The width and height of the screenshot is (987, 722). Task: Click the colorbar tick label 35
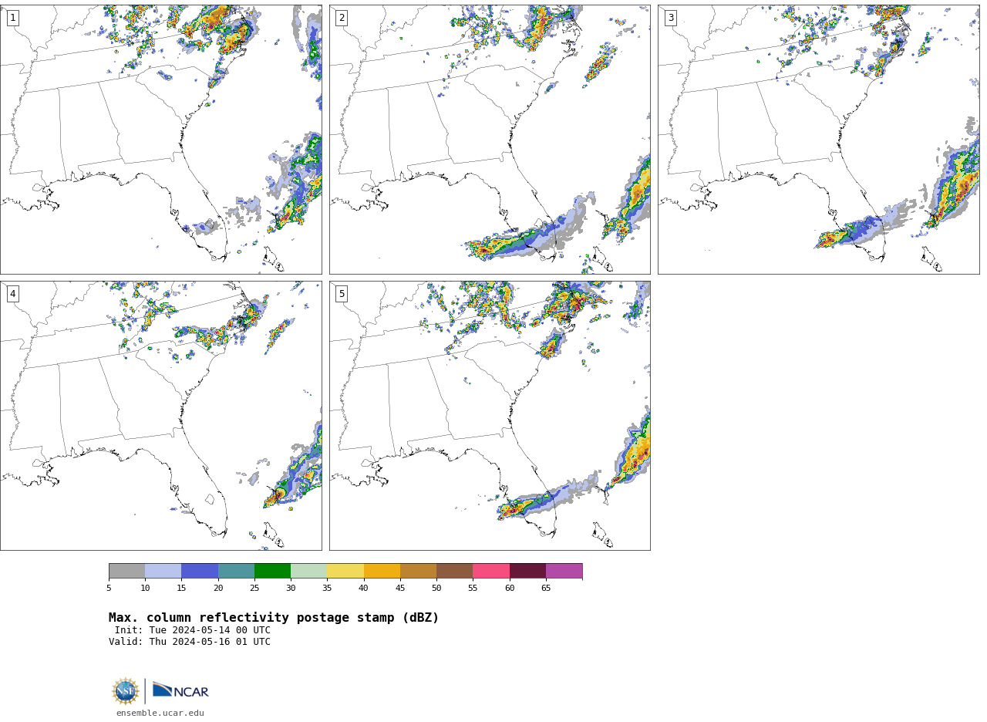click(x=327, y=589)
